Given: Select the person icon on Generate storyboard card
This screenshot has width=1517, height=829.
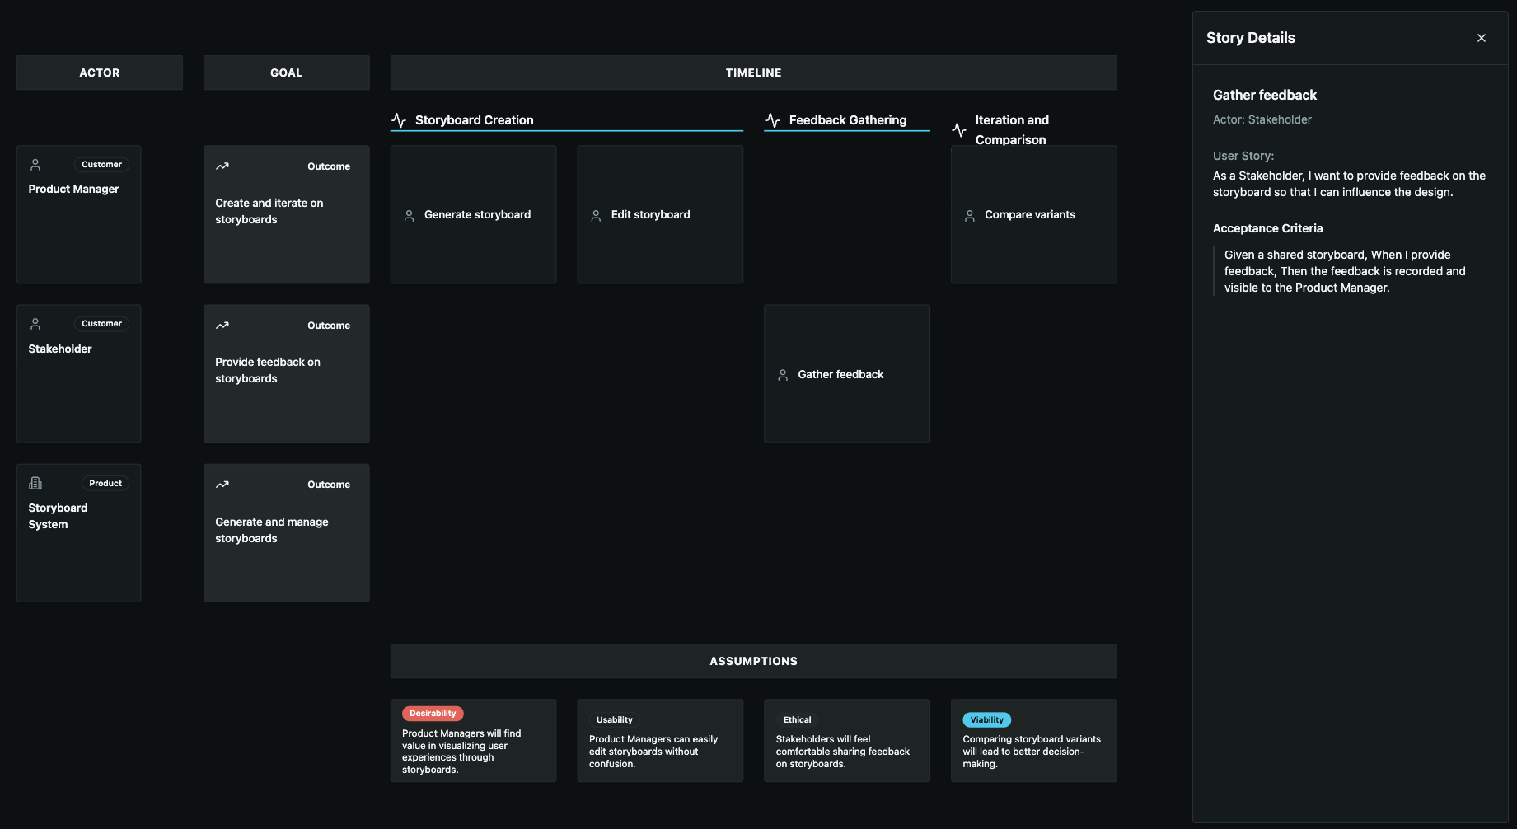Looking at the screenshot, I should [x=409, y=214].
